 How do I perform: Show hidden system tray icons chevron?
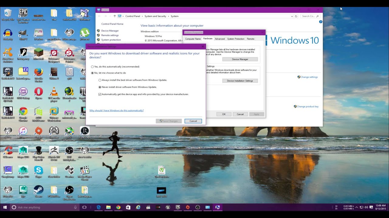coord(357,207)
